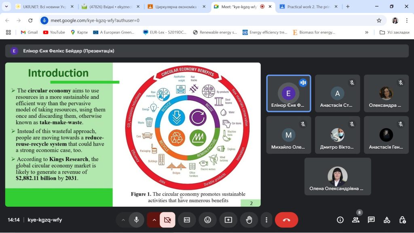Screen dimensions: 414x233
Task: Open the chat with everyone panel
Action: pos(371,220)
